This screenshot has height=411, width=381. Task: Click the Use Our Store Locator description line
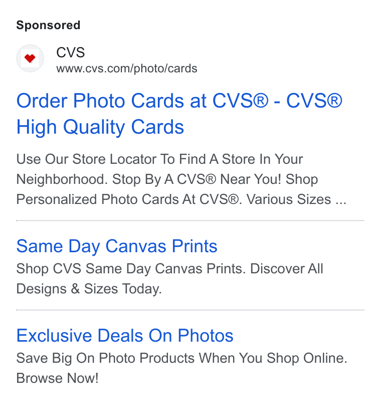159,159
